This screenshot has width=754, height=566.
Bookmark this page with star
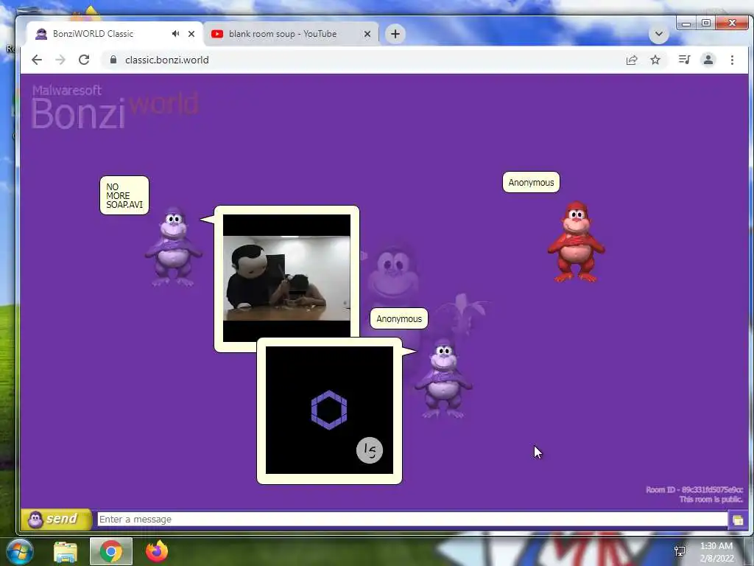655,60
